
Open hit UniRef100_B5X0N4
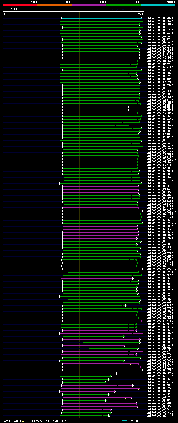(160, 33)
